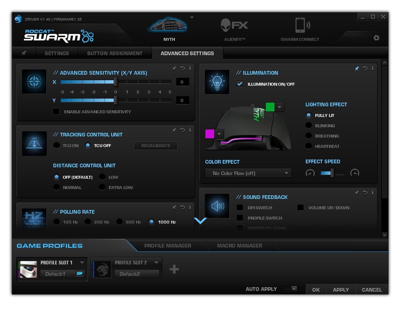Switch to the Settings tab
Screen dimensions: 403x310
tap(57, 53)
